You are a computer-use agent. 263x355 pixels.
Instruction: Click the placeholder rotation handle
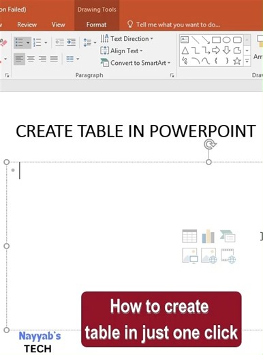(x=210, y=145)
